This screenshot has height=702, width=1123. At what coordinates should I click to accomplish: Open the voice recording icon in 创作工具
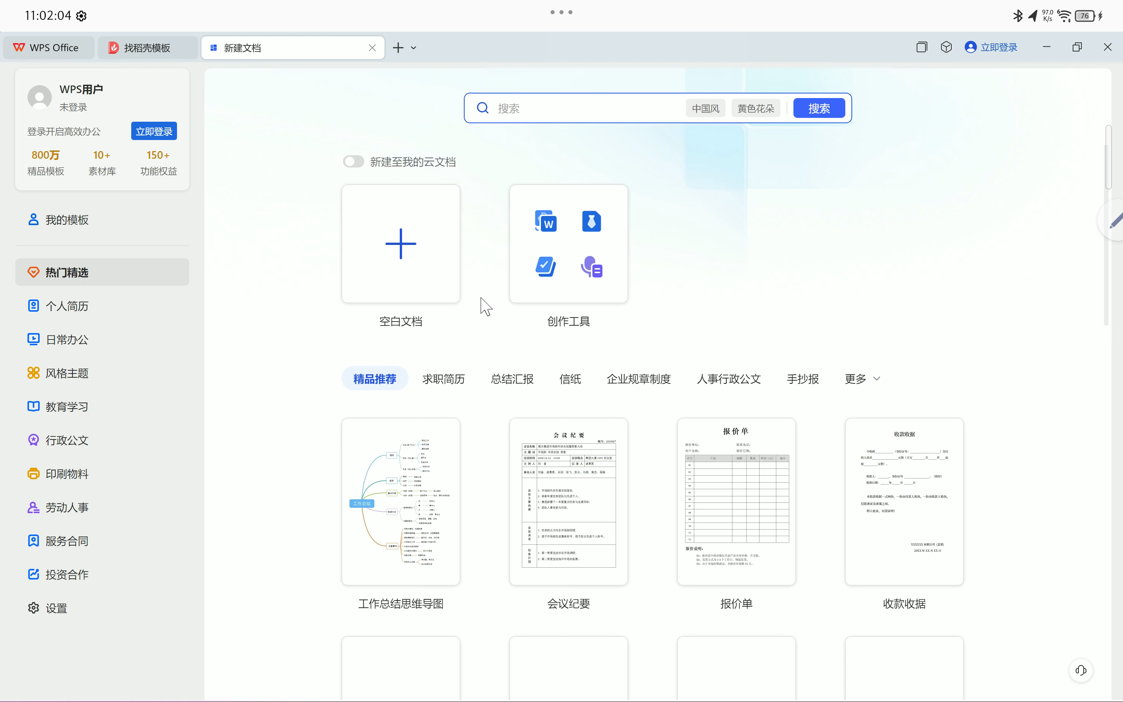tap(591, 267)
